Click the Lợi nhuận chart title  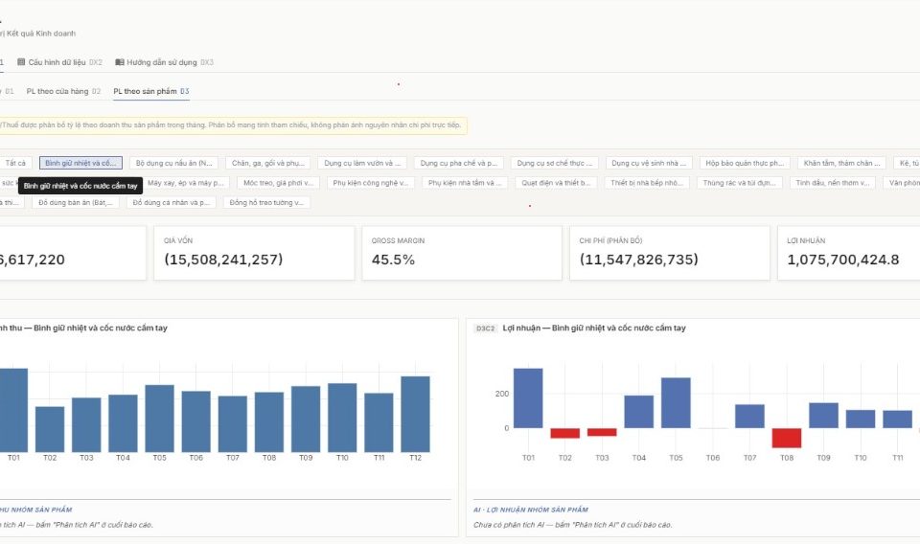(x=594, y=329)
